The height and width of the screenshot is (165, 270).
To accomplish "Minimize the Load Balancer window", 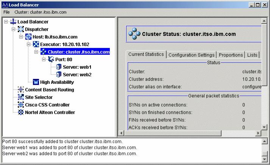I will (251, 5).
